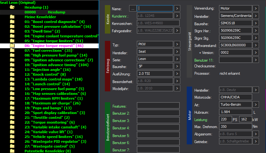Viewport: 266px width, 153px height.
Task: Select 15: Low pressure fuel pump folder
Action: [54, 89]
